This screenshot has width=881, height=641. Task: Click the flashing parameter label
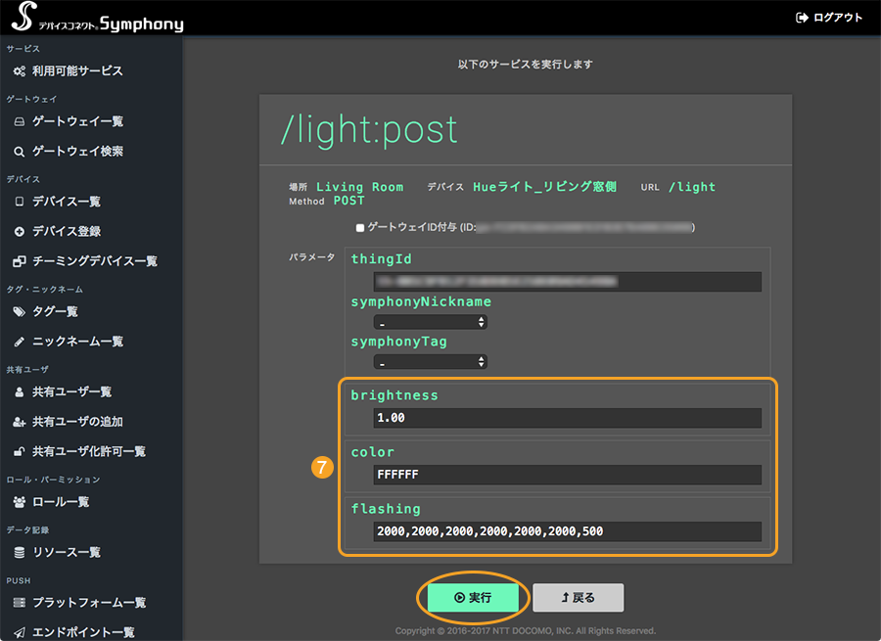386,509
